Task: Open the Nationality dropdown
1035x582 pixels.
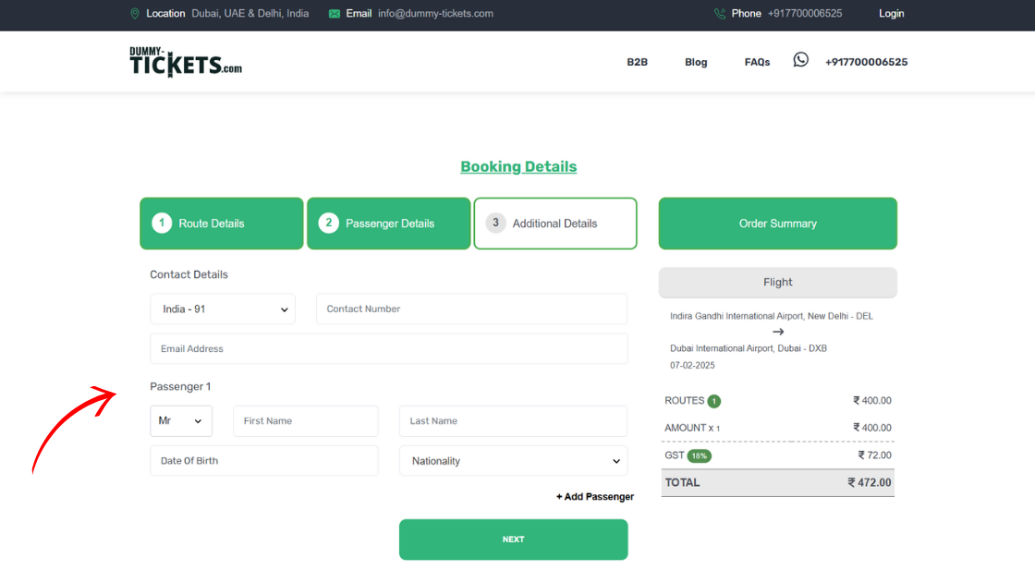Action: tap(513, 461)
